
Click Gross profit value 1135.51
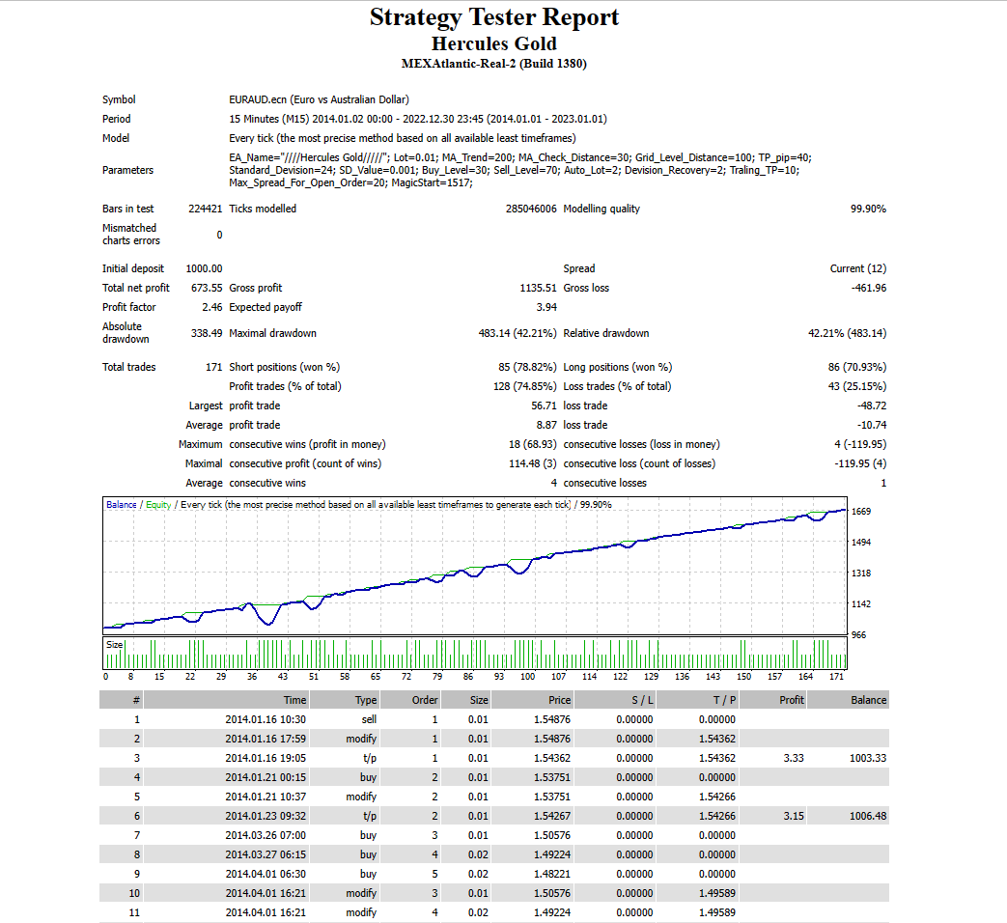(x=538, y=288)
